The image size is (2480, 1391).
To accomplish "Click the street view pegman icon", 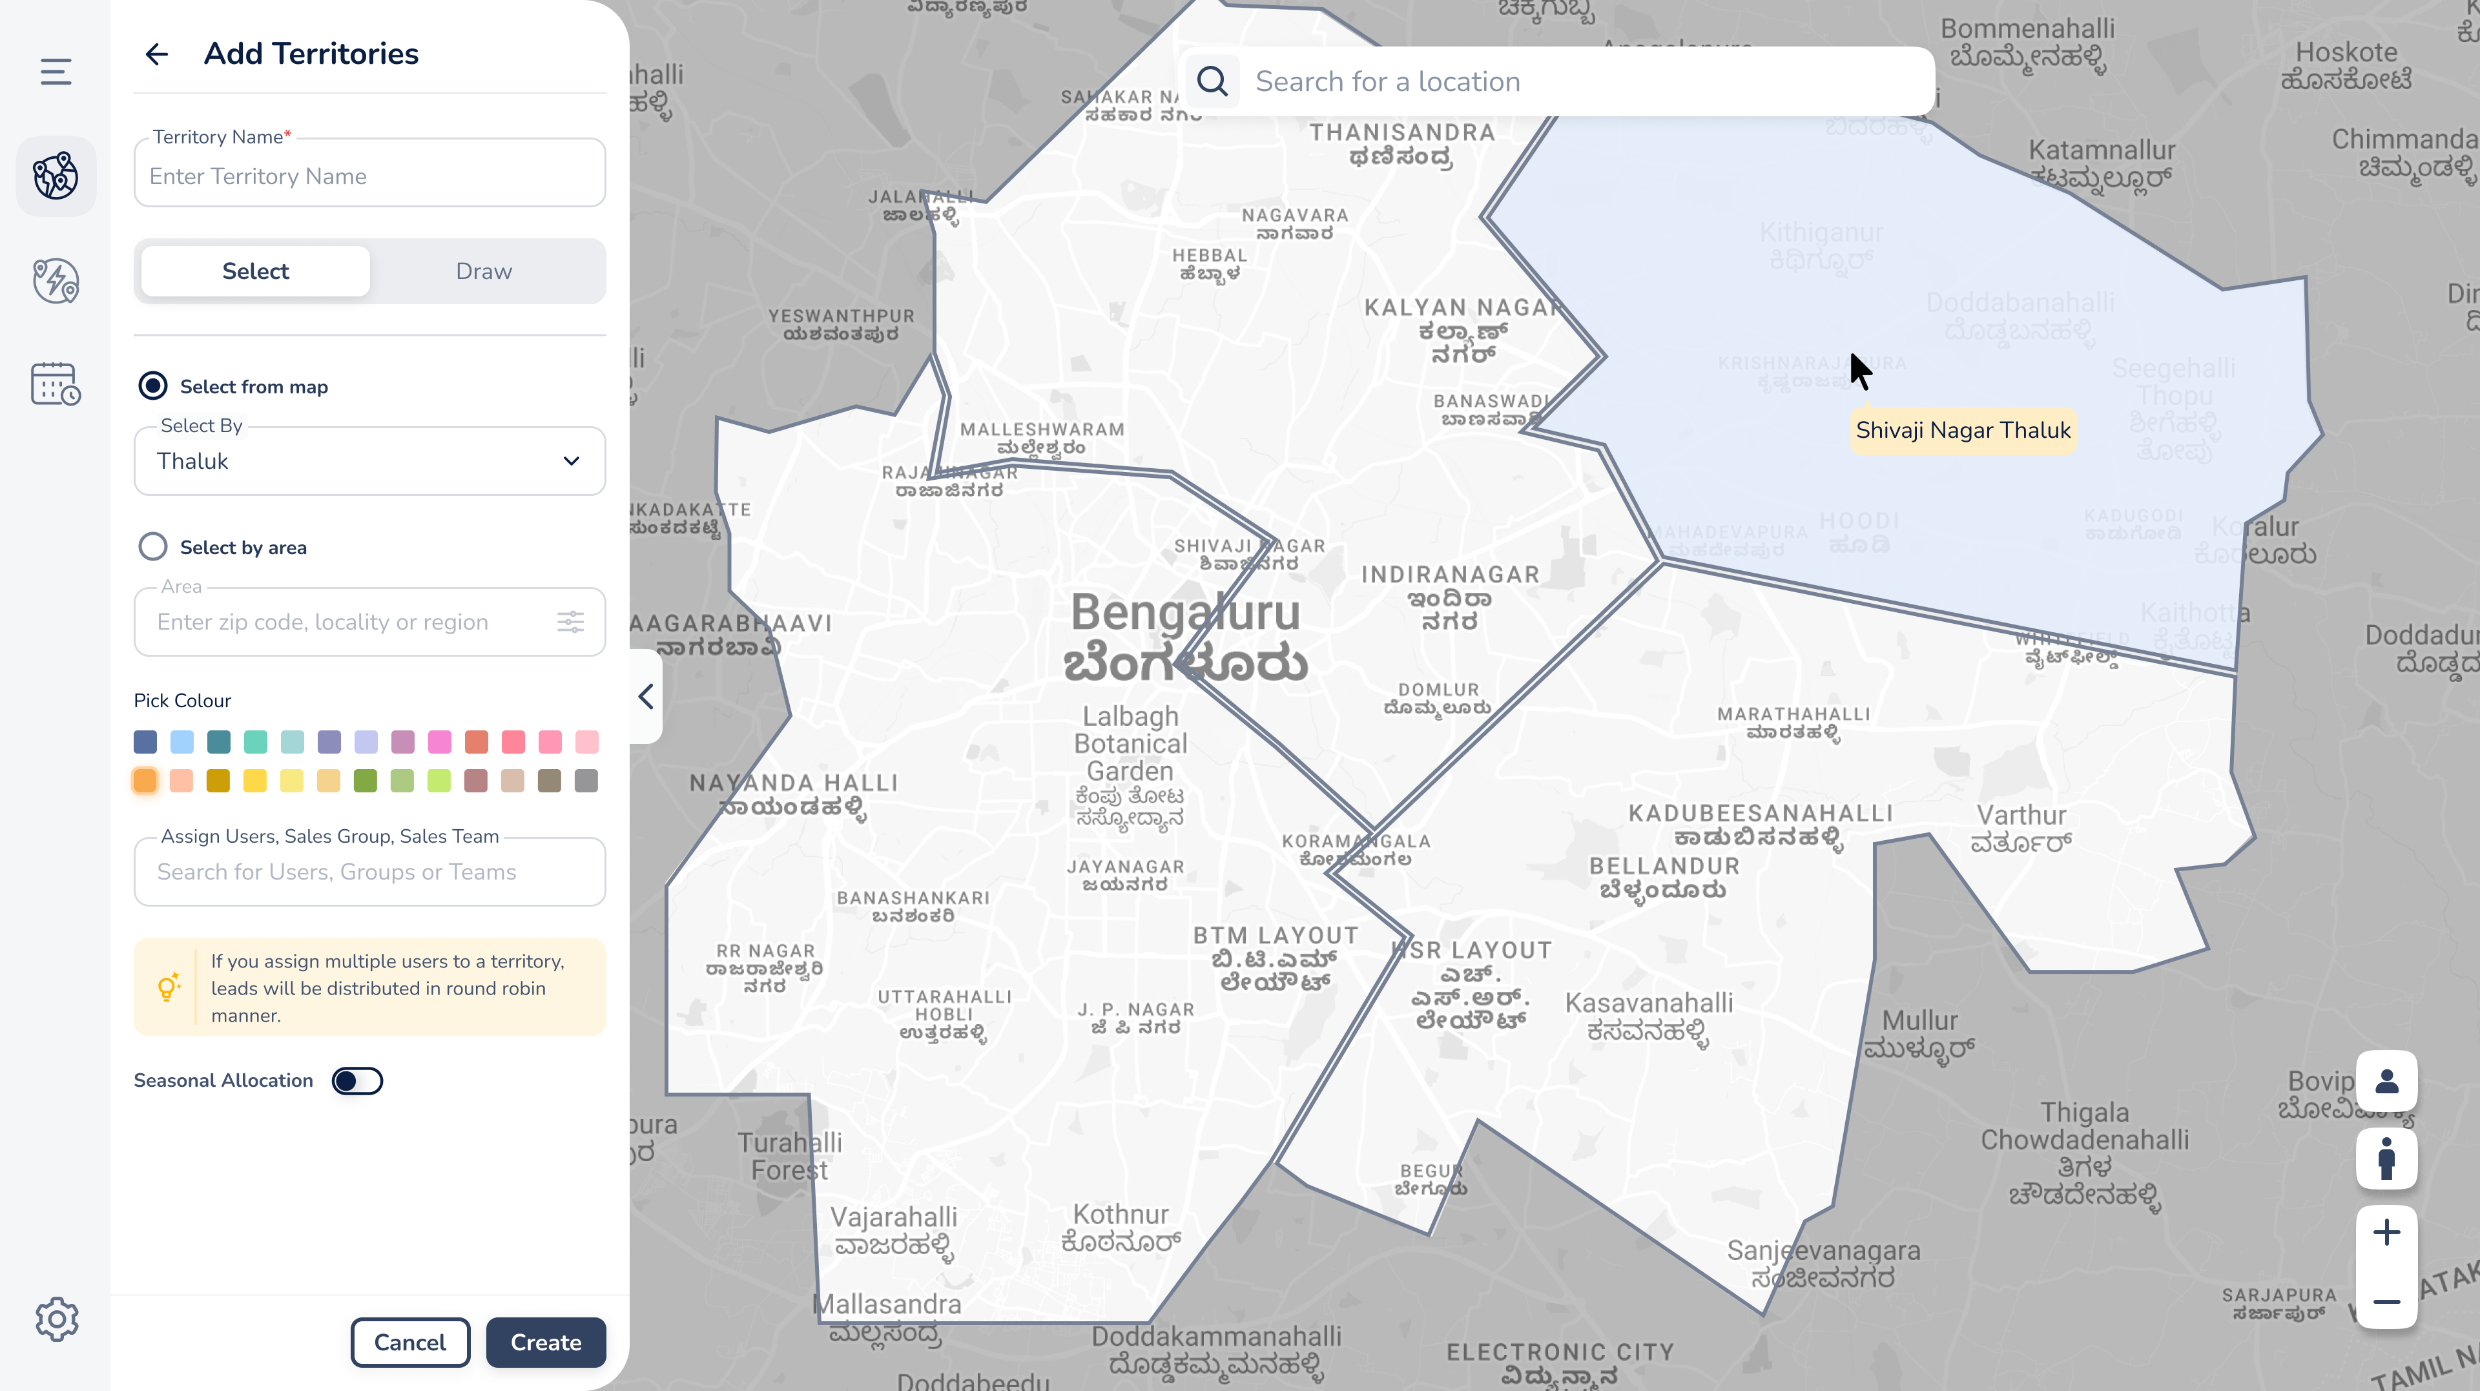I will tap(2386, 1159).
